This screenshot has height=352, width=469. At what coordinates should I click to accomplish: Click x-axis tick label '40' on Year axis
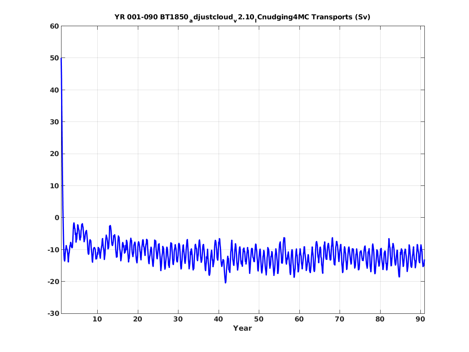point(218,319)
